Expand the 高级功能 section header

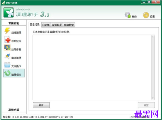pyautogui.click(x=14, y=110)
